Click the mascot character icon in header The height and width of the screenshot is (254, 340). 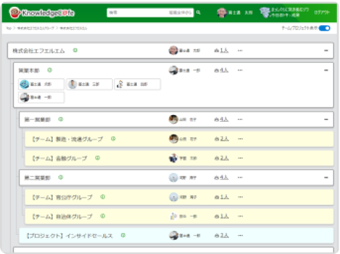pyautogui.click(x=265, y=12)
